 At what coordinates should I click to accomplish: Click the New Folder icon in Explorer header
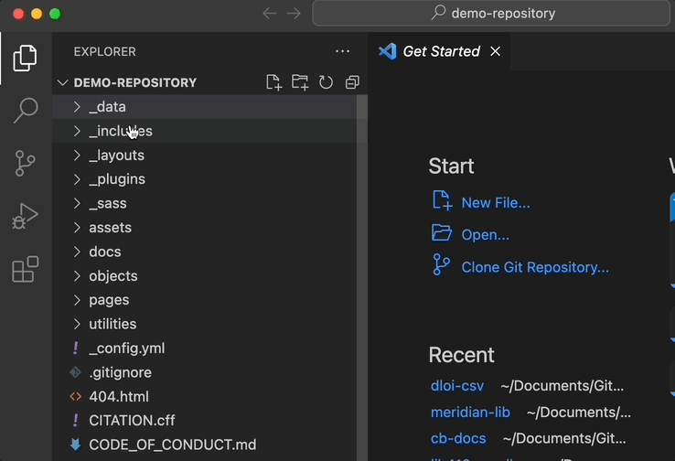(300, 82)
